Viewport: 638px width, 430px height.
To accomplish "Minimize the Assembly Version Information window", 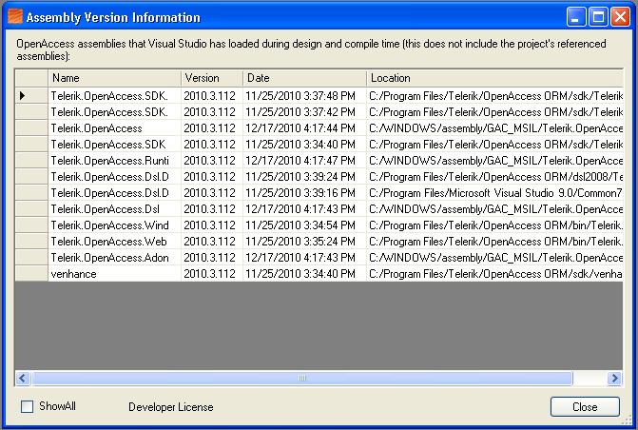I will (576, 17).
